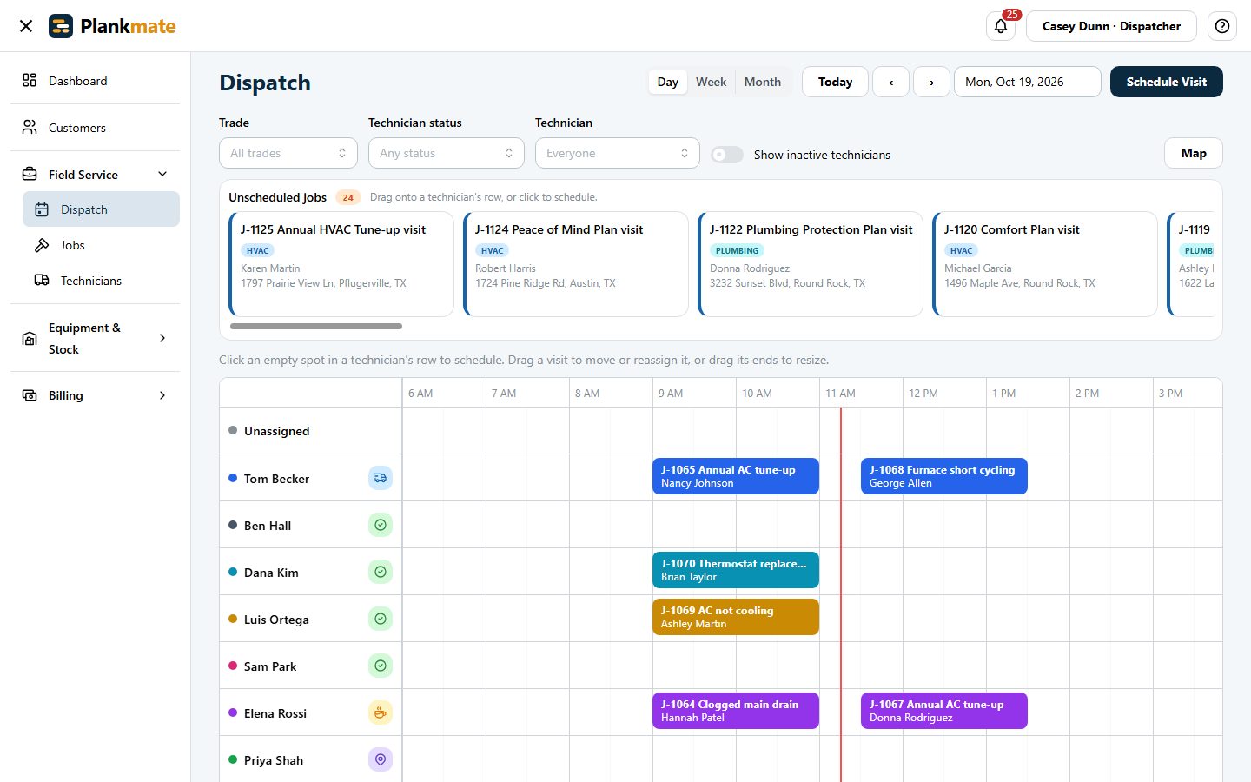Screen dimensions: 1251x782
Task: Click Elena Rossi's break status icon
Action: pyautogui.click(x=381, y=712)
